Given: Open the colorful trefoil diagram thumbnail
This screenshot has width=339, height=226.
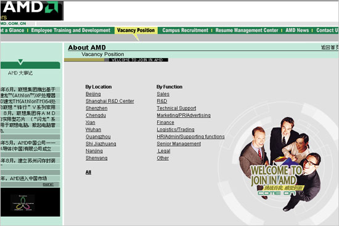Looking at the screenshot, I should [23, 203].
